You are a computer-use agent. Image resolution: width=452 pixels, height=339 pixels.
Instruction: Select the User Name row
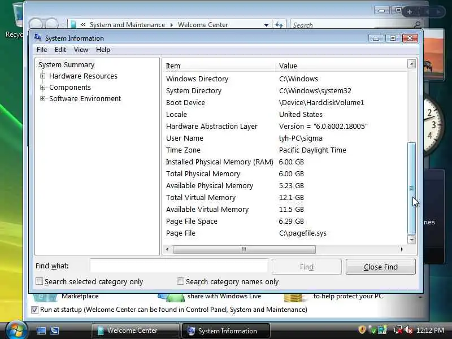(285, 138)
